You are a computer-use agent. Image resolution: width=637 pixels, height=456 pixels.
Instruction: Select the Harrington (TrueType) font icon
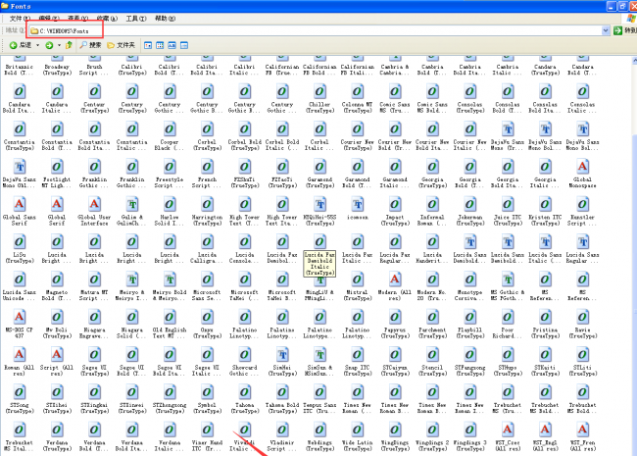click(207, 204)
